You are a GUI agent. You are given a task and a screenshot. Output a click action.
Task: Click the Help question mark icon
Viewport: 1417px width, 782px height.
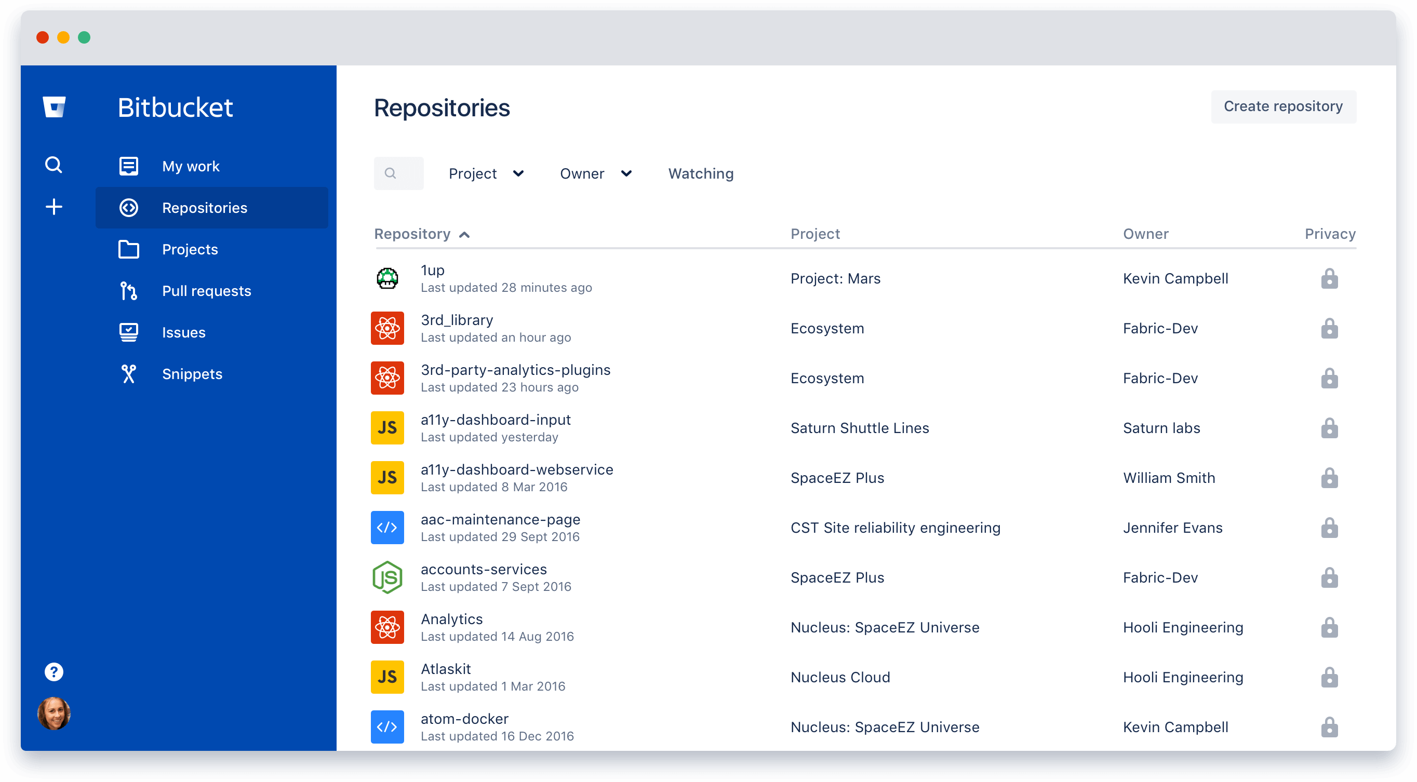(55, 672)
